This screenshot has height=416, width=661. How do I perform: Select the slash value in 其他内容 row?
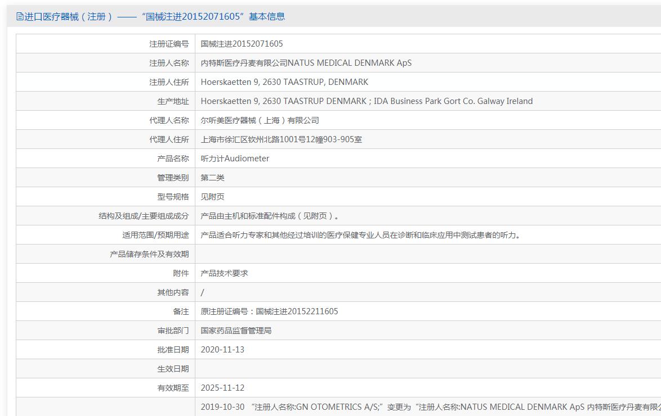coord(202,293)
